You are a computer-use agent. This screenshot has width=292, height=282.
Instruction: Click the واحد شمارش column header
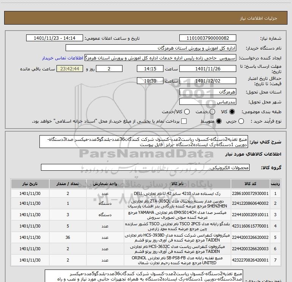pos(105,184)
